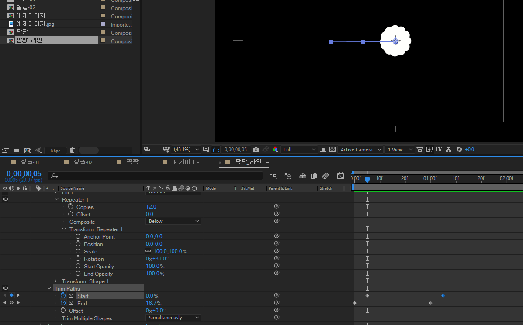
Task: Switch to the 예제이미지 timeline tab
Action: [187, 162]
